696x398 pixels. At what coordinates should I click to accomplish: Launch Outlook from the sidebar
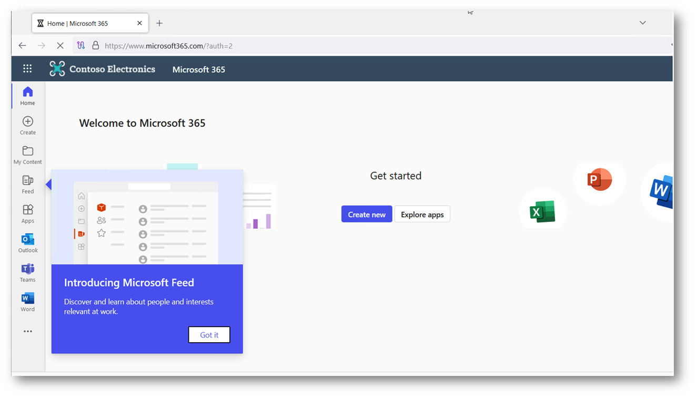[28, 243]
